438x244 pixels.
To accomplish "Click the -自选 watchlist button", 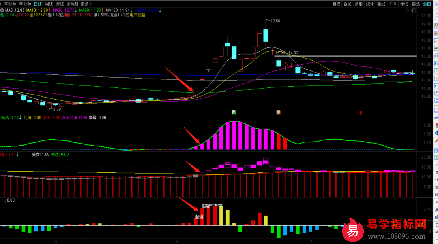I will coord(415,4).
